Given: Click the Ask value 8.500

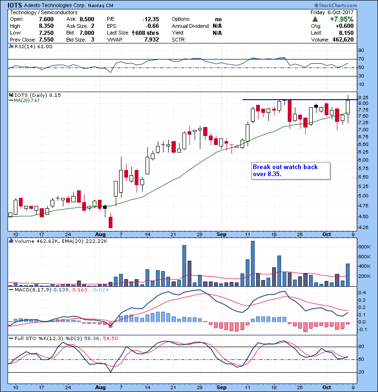Looking at the screenshot, I should point(87,19).
